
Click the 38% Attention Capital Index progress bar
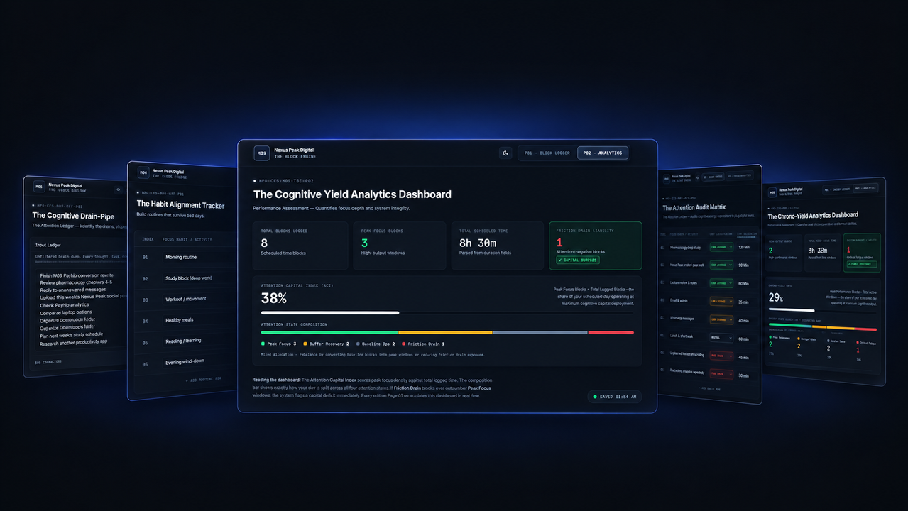tap(447, 312)
